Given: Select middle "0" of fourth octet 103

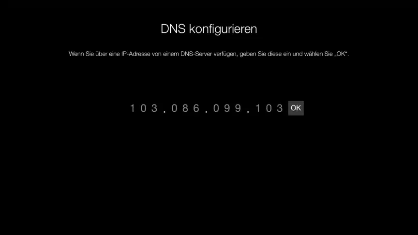Looking at the screenshot, I should point(269,108).
